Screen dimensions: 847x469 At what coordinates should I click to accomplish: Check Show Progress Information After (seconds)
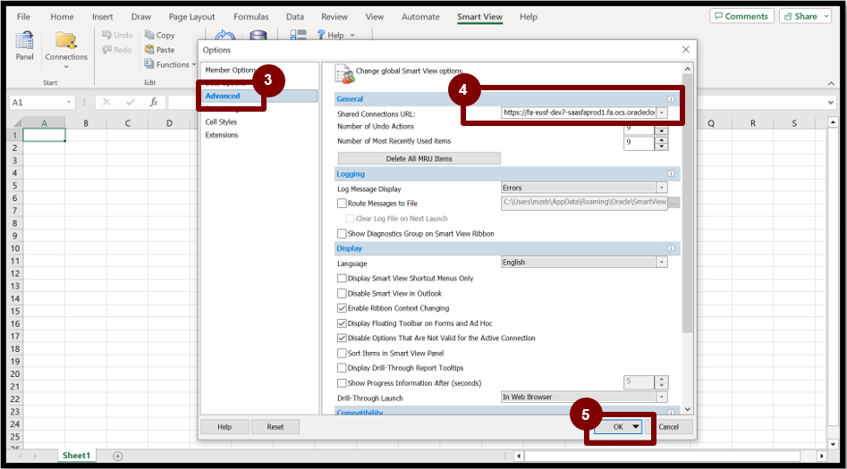tap(342, 383)
